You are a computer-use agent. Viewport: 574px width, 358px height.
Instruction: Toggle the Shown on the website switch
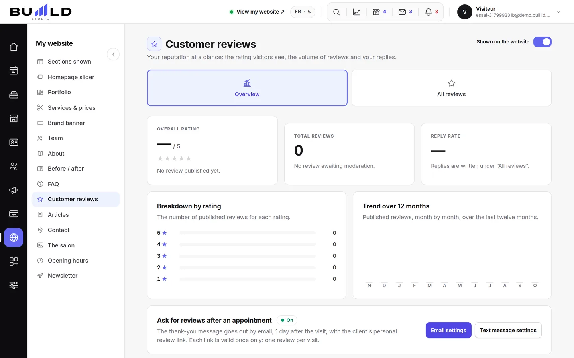coord(543,42)
